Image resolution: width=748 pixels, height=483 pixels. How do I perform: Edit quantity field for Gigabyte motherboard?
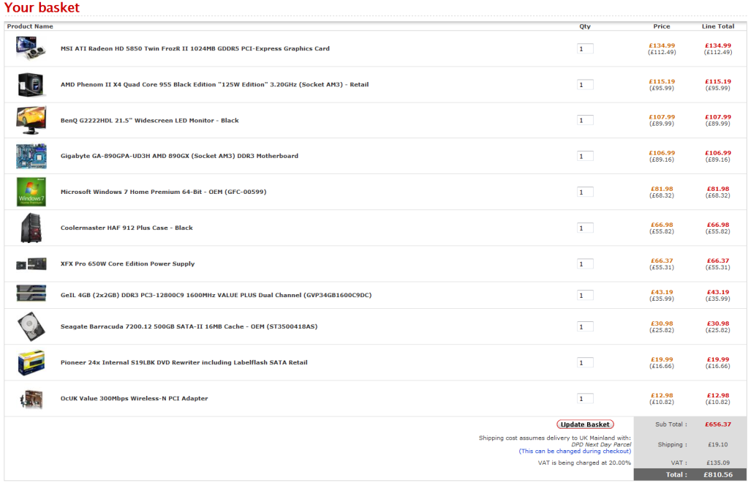(586, 156)
